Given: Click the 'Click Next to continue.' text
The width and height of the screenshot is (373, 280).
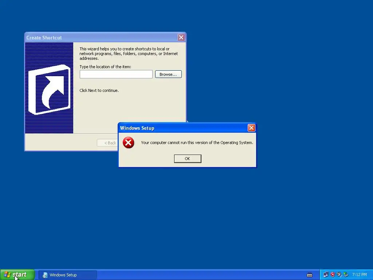Looking at the screenshot, I should coord(99,90).
